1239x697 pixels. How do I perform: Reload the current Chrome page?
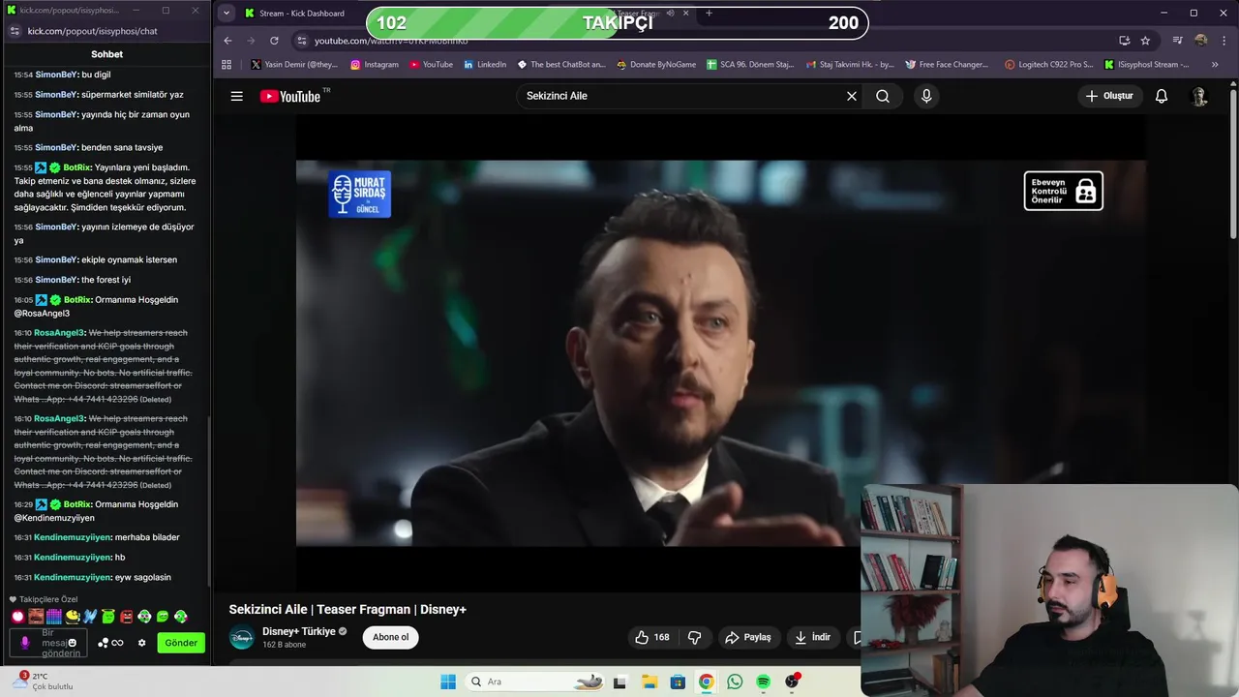click(274, 41)
